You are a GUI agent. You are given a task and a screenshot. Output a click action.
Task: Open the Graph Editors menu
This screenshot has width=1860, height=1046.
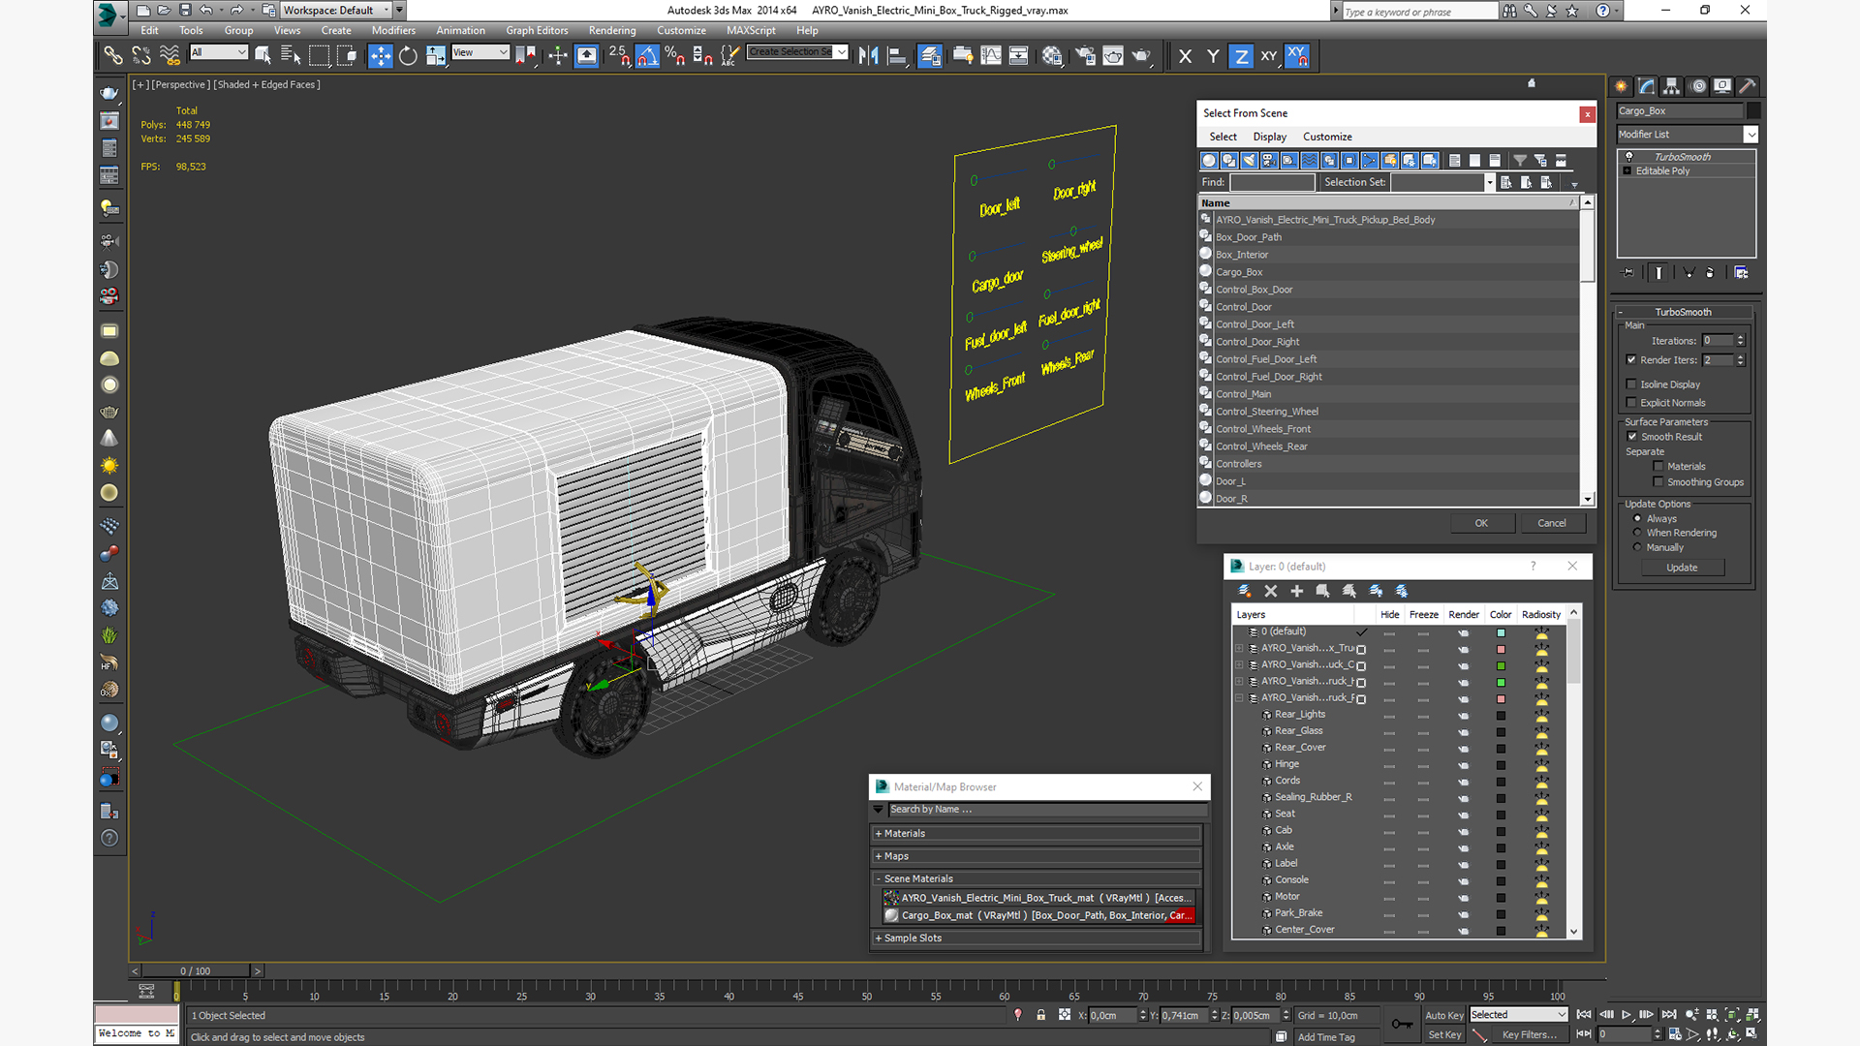tap(537, 31)
